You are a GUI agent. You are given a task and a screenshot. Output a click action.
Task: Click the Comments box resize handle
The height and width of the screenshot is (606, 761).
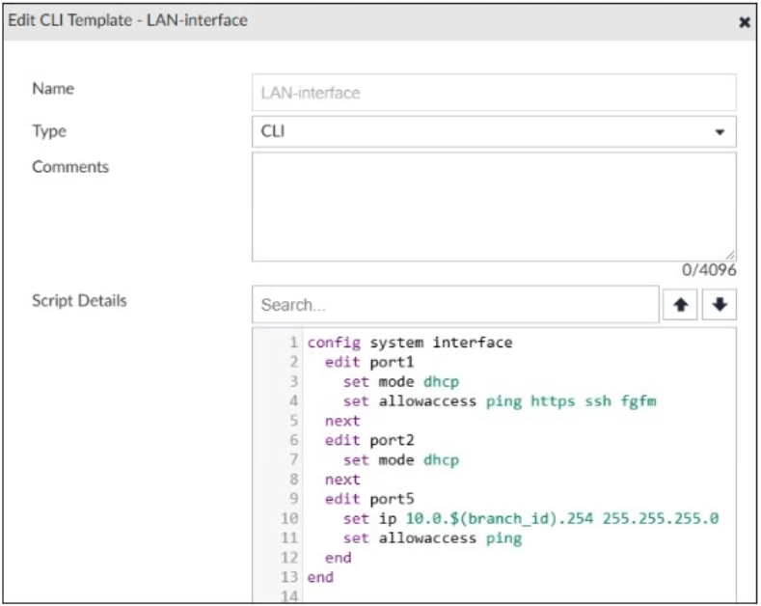pyautogui.click(x=730, y=255)
